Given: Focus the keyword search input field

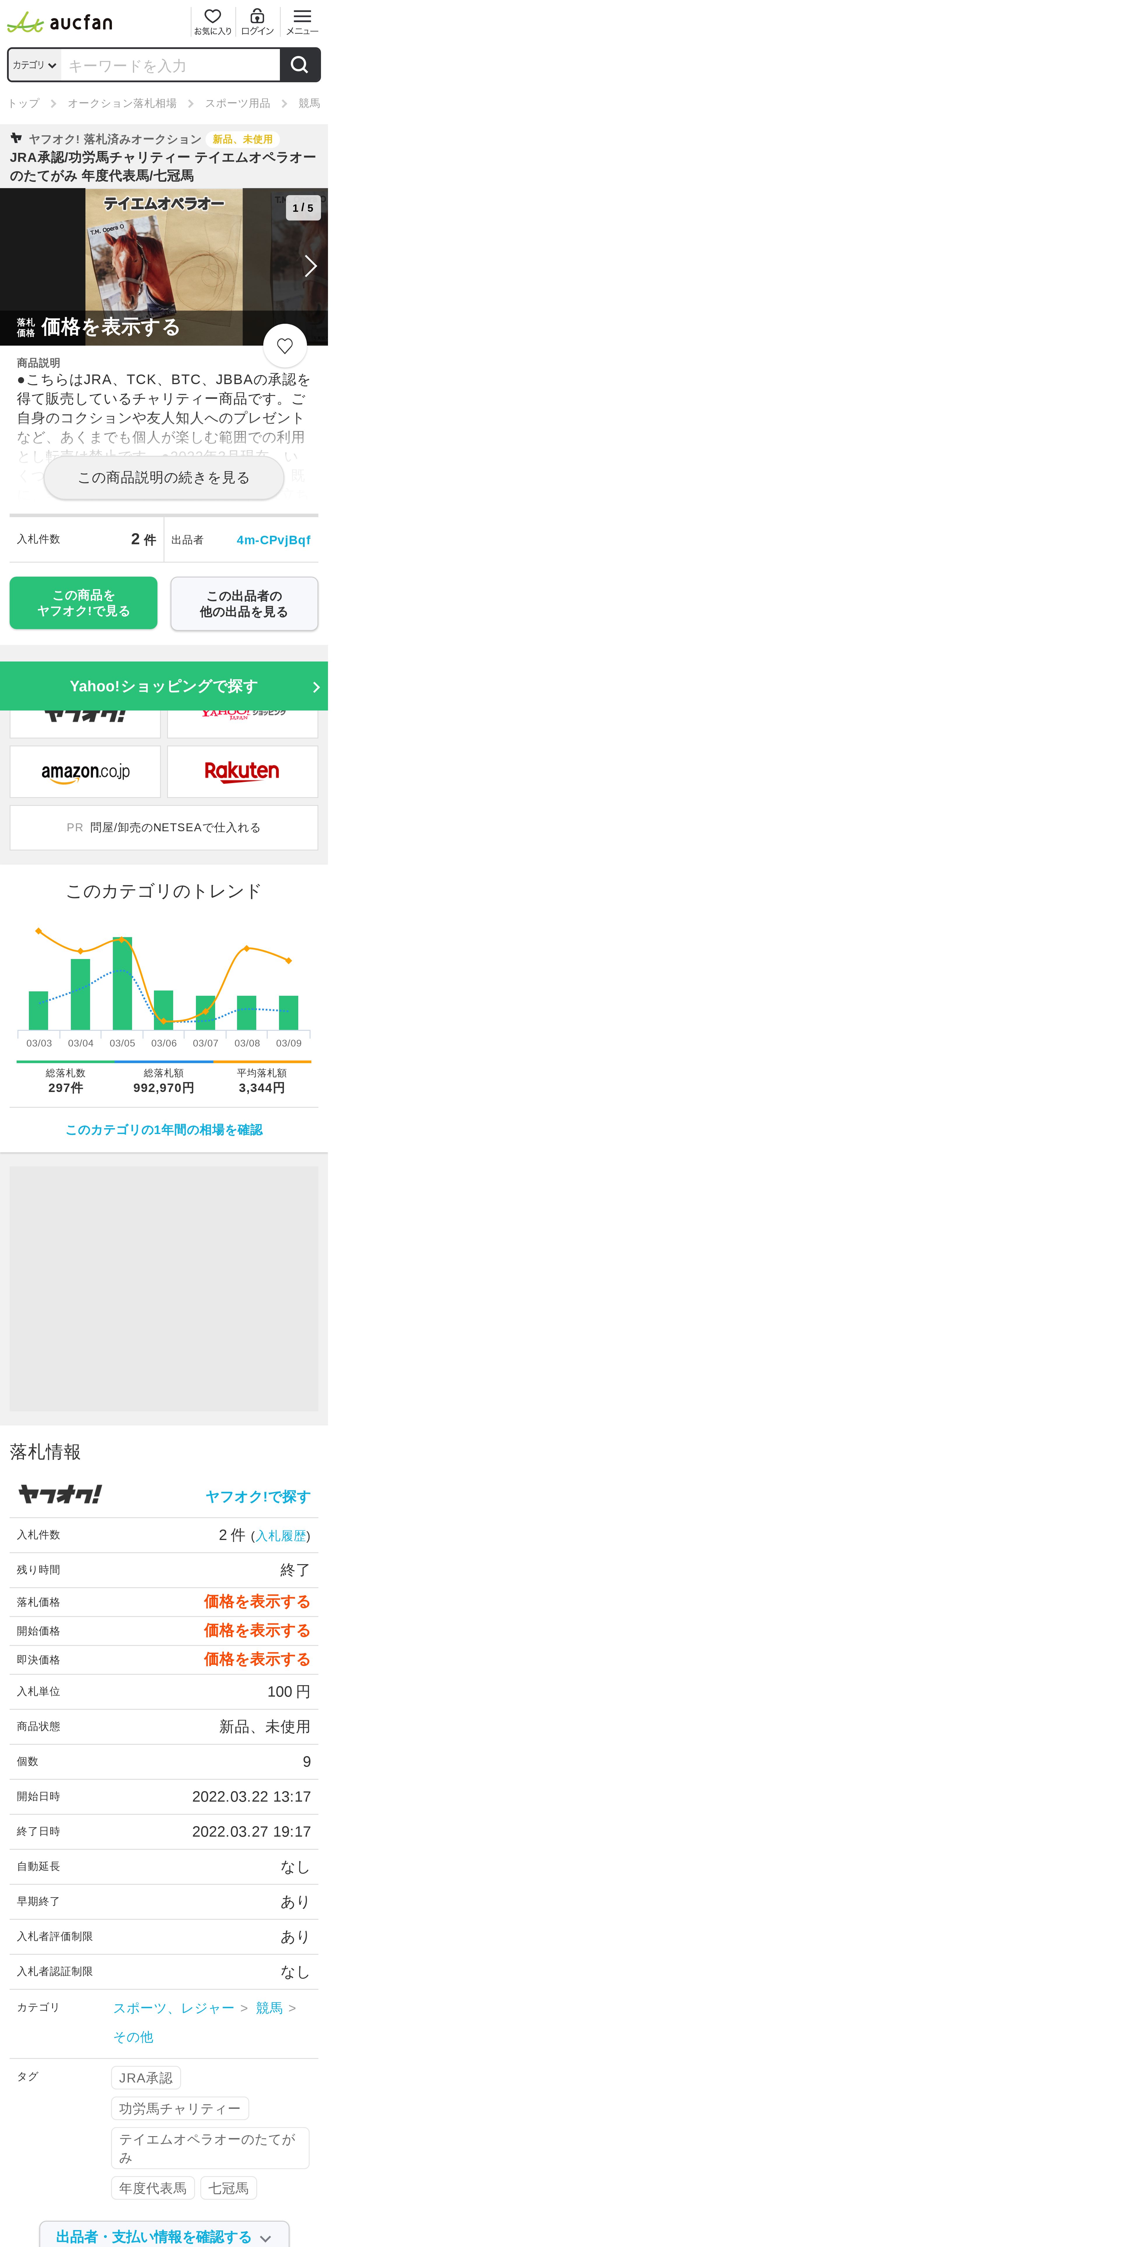Looking at the screenshot, I should click(170, 65).
